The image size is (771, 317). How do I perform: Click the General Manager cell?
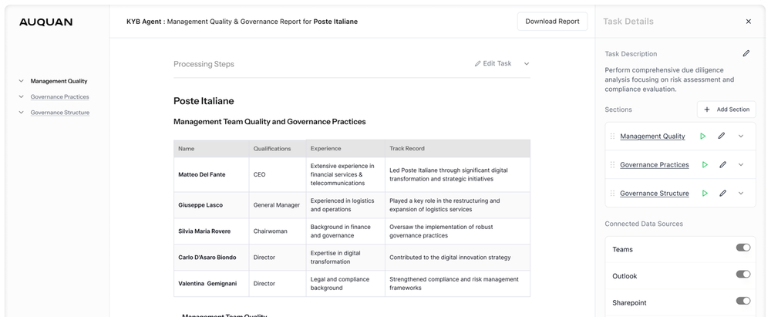(278, 204)
